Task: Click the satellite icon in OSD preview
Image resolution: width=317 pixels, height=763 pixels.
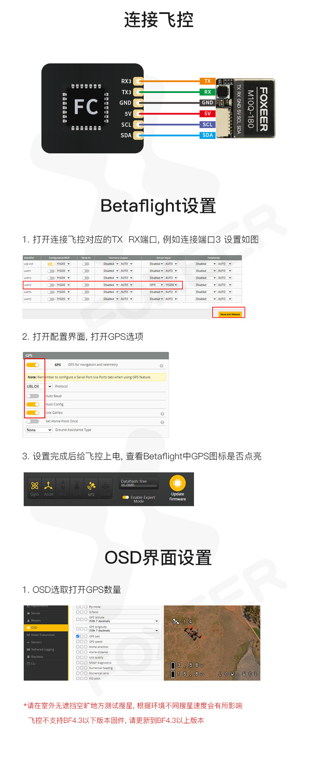Action: coord(176,621)
